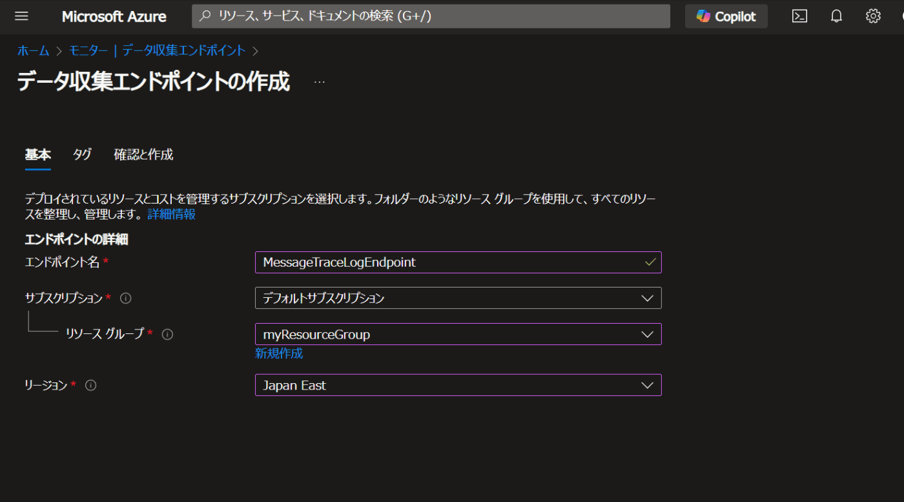Image resolution: width=904 pixels, height=502 pixels.
Task: Launch Copilot from the header
Action: tap(726, 16)
